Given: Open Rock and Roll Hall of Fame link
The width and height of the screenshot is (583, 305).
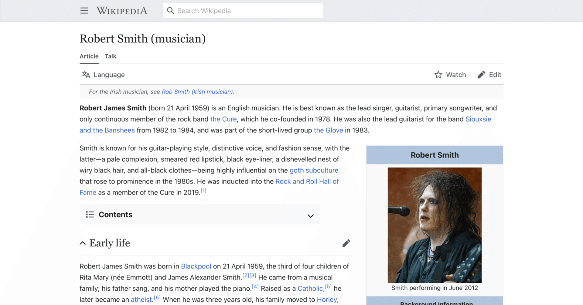Looking at the screenshot, I should 307,181.
